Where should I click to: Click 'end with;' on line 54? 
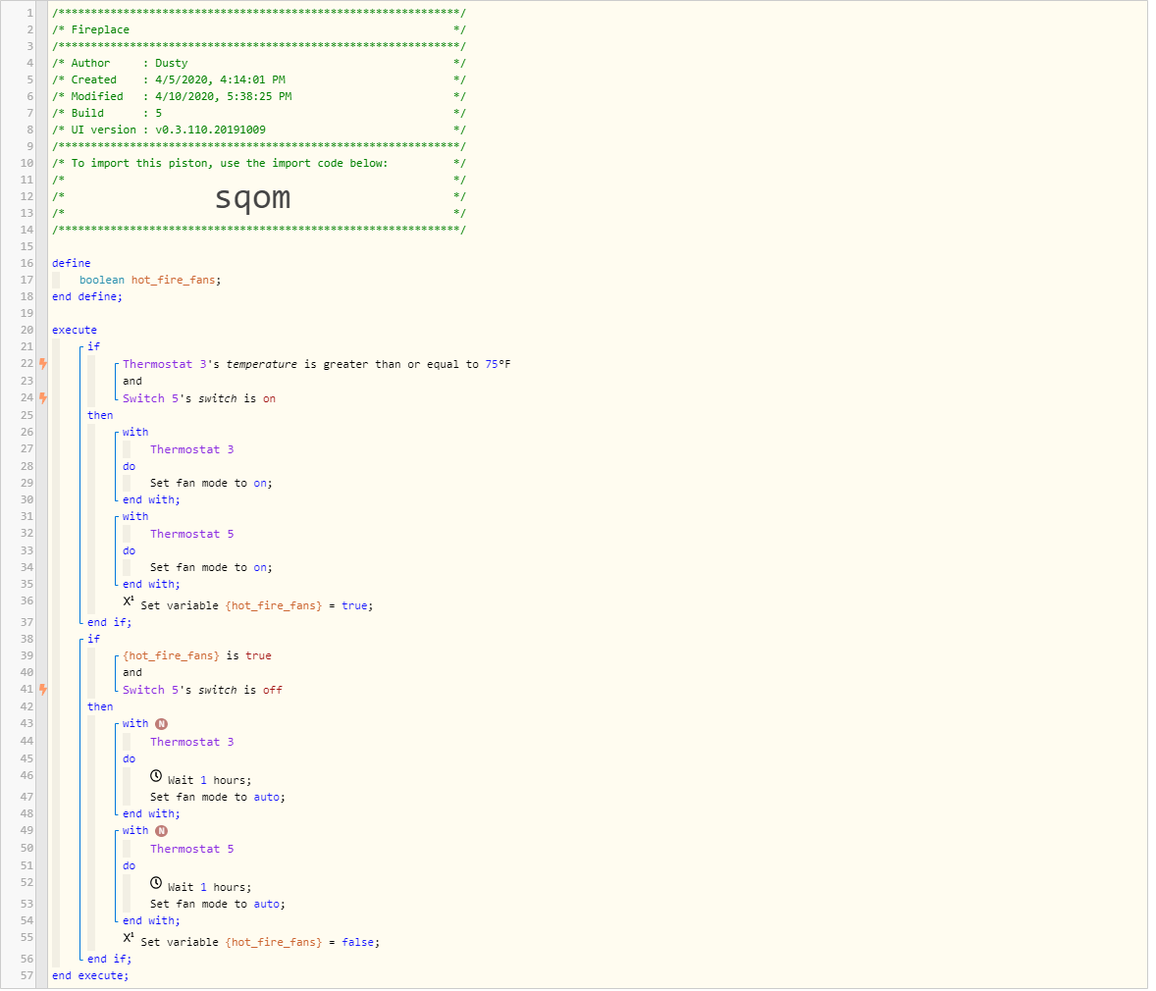pyautogui.click(x=151, y=921)
